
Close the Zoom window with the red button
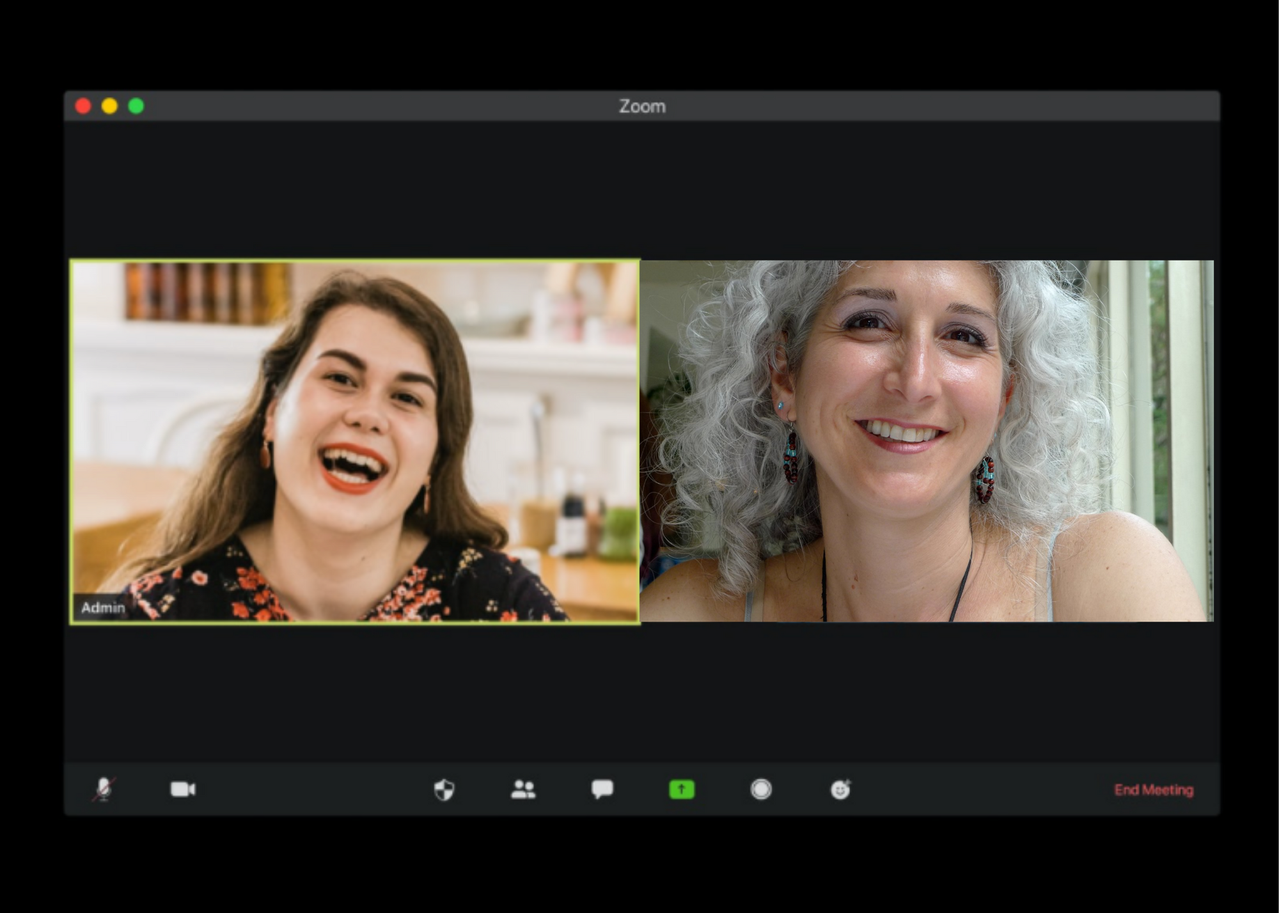tap(83, 106)
